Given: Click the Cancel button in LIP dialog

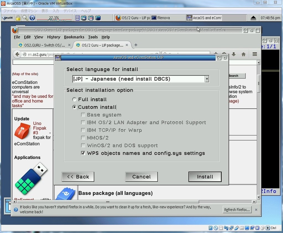Looking at the screenshot, I should click(x=141, y=177).
